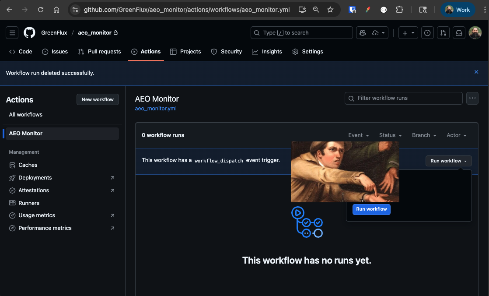Open the GitHub home page via octocat logo
This screenshot has width=489, height=296.
point(29,32)
